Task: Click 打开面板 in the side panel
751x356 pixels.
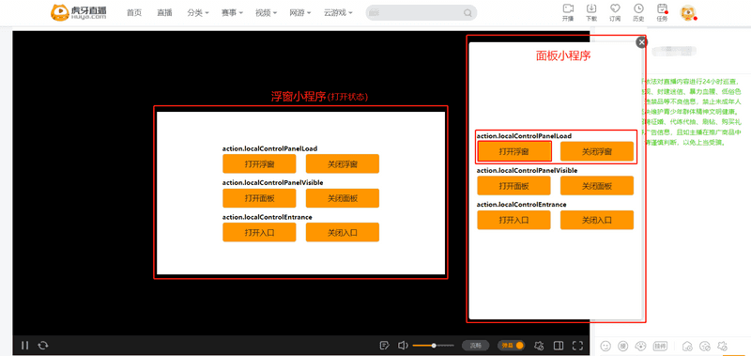Action: (513, 186)
